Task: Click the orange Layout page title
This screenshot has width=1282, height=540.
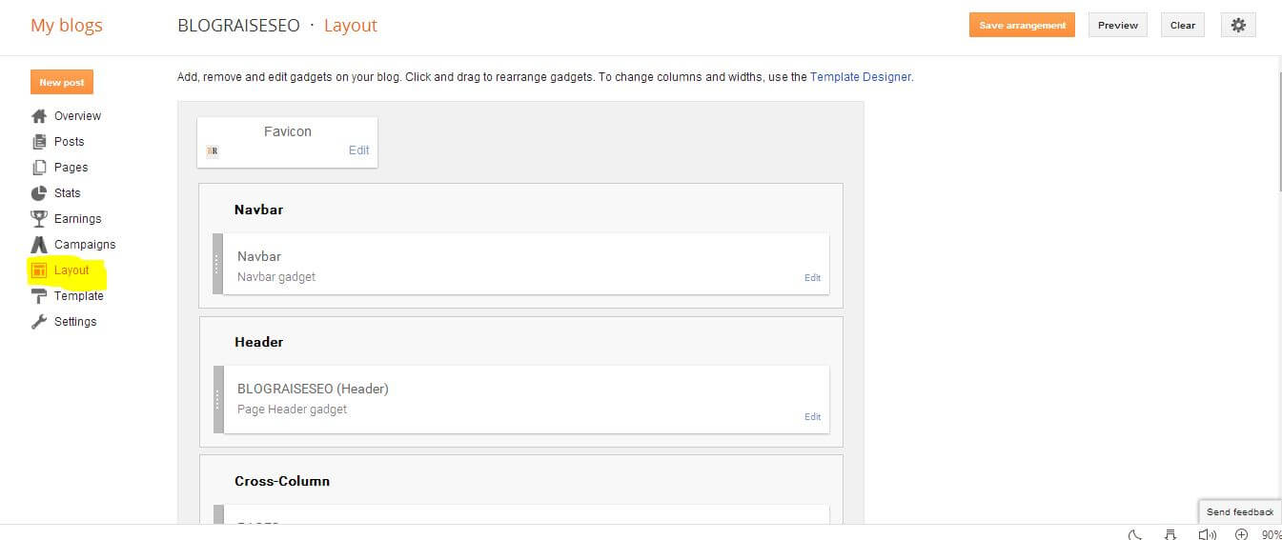Action: (x=351, y=26)
